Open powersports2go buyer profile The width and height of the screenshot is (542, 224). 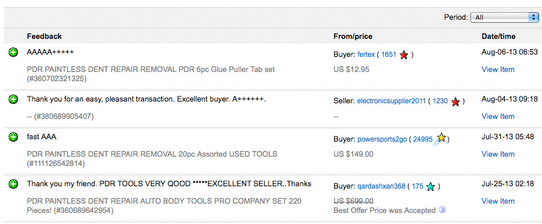click(382, 139)
